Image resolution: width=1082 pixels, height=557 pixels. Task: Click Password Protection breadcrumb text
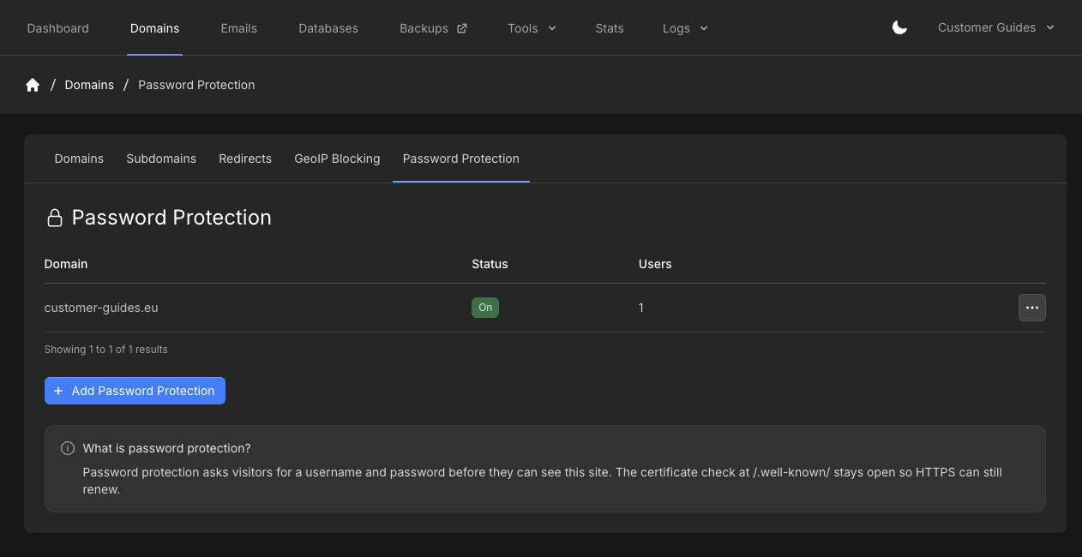click(x=196, y=85)
